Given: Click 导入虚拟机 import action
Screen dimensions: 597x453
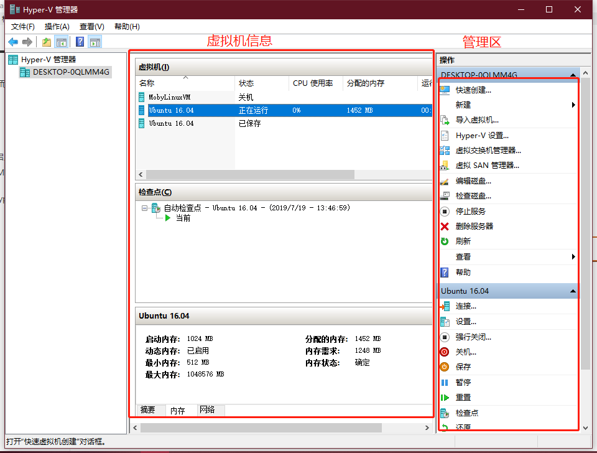Looking at the screenshot, I should coord(477,120).
